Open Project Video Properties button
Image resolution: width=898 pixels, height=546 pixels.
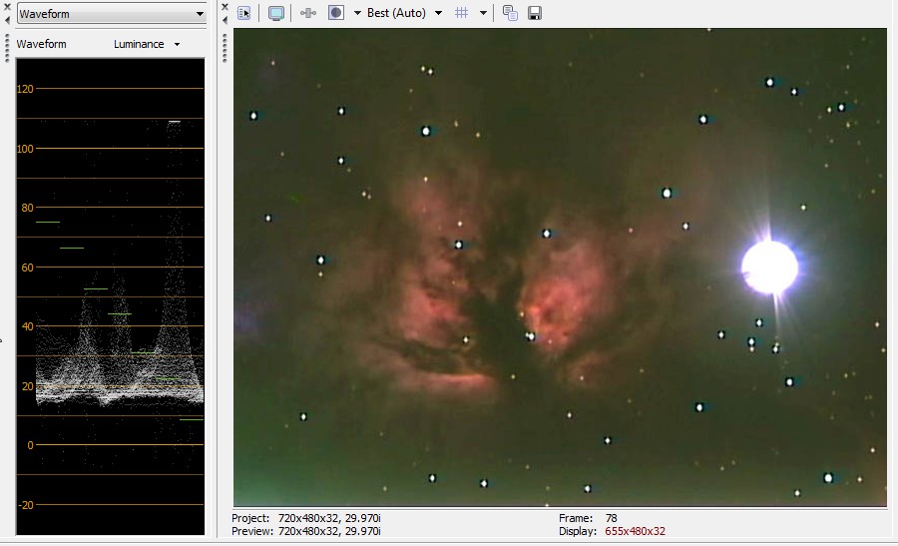click(x=244, y=13)
